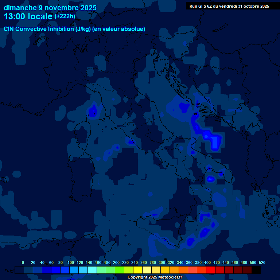Click the date title dimanche 9 novembre 2025
Screen dimensions: 280x280
[50, 8]
